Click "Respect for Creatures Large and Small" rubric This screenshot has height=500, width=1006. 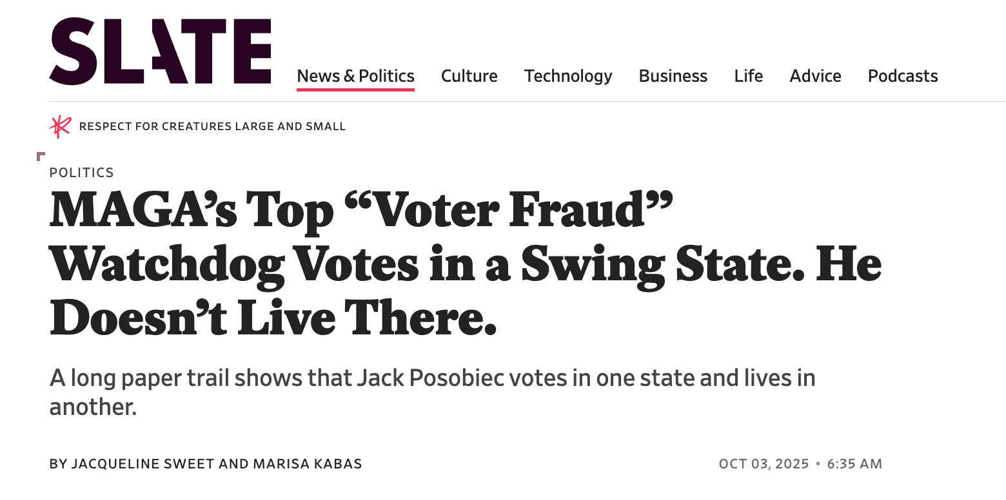point(212,126)
